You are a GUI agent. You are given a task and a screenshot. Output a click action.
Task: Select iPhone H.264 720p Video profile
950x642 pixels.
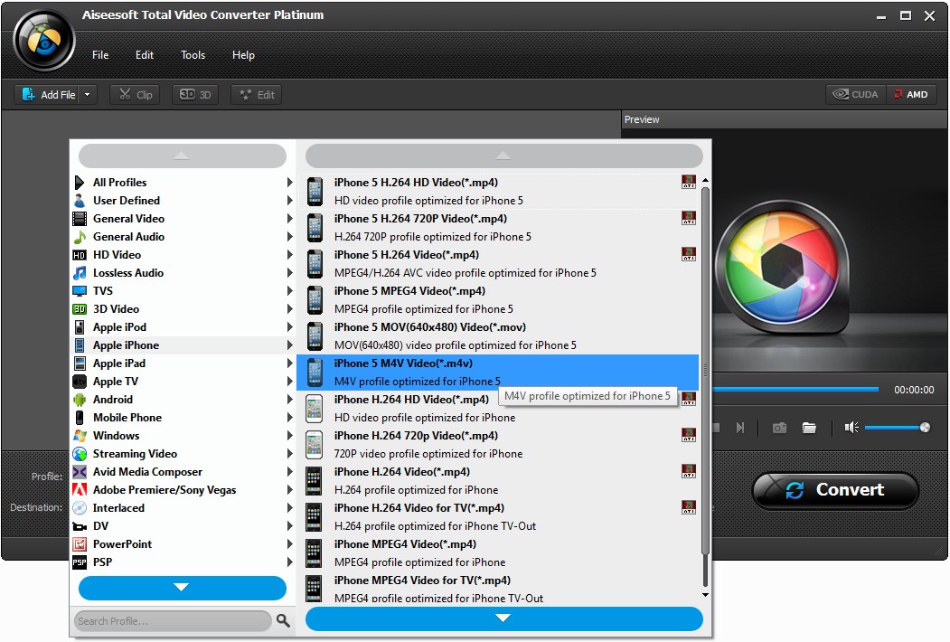pos(497,445)
